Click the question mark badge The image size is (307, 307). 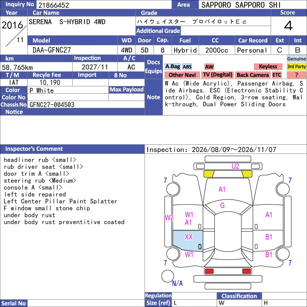[x=296, y=75]
